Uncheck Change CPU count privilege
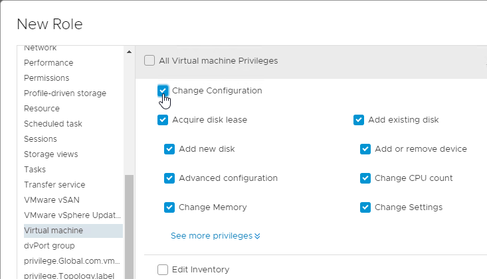This screenshot has width=487, height=279. pyautogui.click(x=365, y=178)
